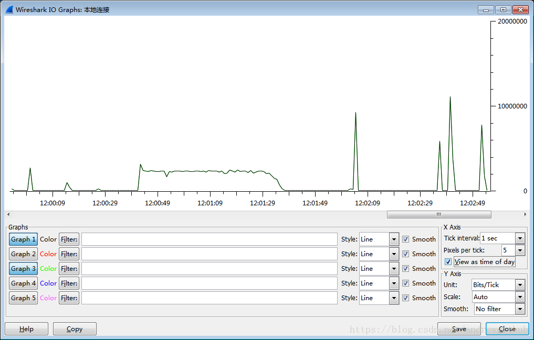The image size is (534, 340).
Task: Click the 12:02:49 time axis label
Action: click(x=473, y=203)
